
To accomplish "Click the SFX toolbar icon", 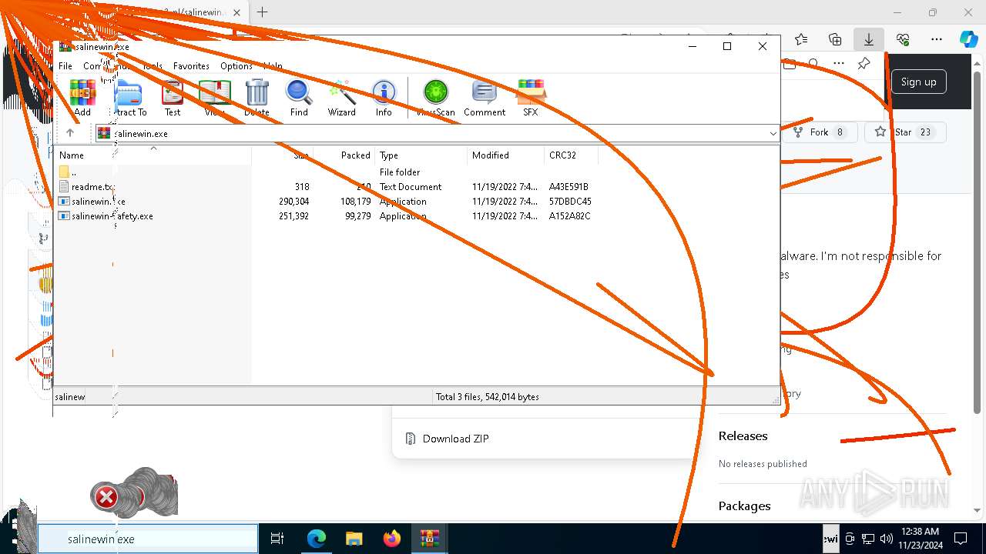I will (531, 98).
